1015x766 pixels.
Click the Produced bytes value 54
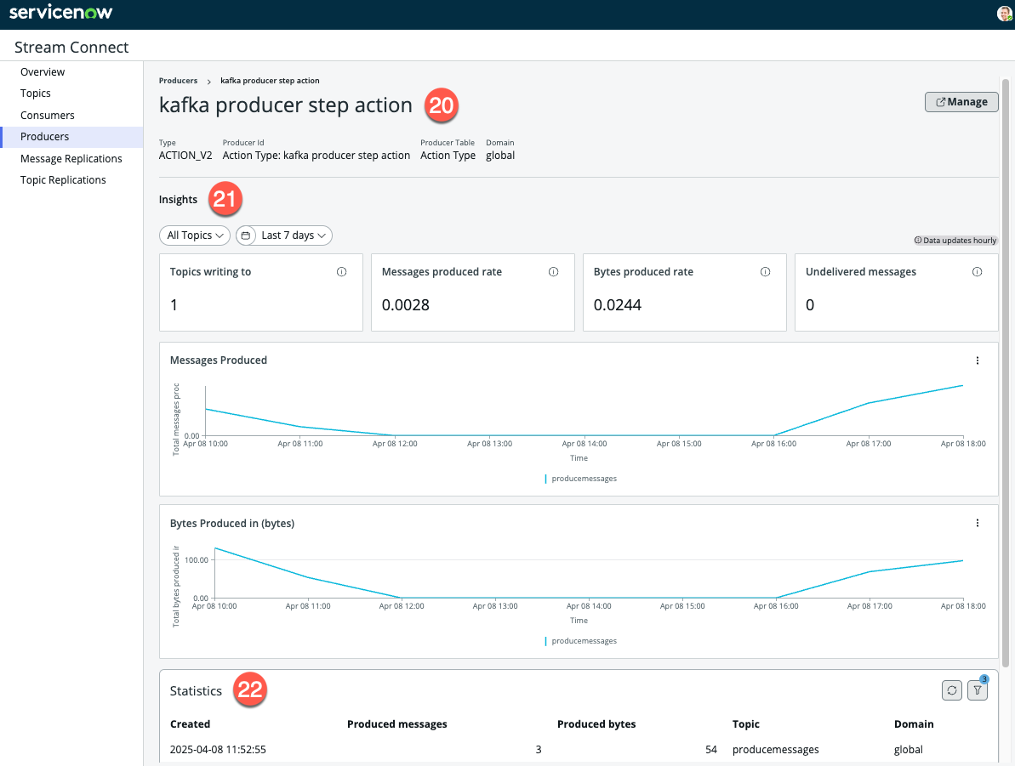point(710,750)
